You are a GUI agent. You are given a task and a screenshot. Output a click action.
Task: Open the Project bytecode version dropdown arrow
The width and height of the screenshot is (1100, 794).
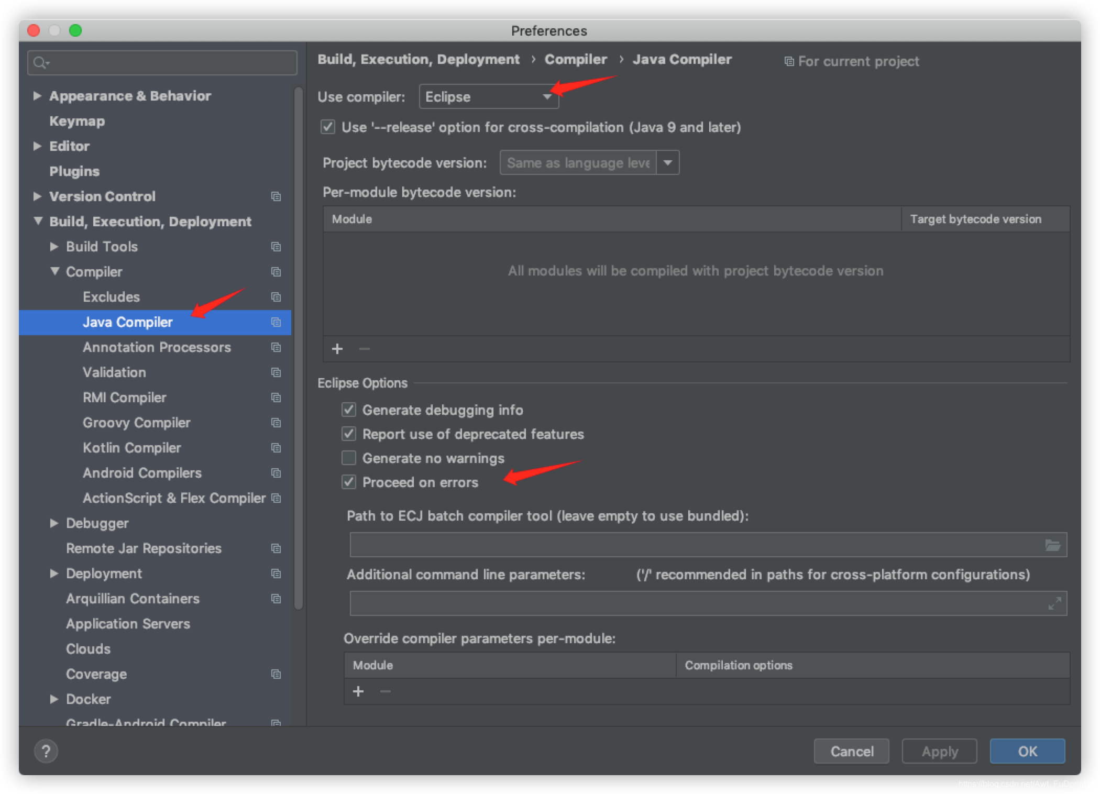click(667, 163)
